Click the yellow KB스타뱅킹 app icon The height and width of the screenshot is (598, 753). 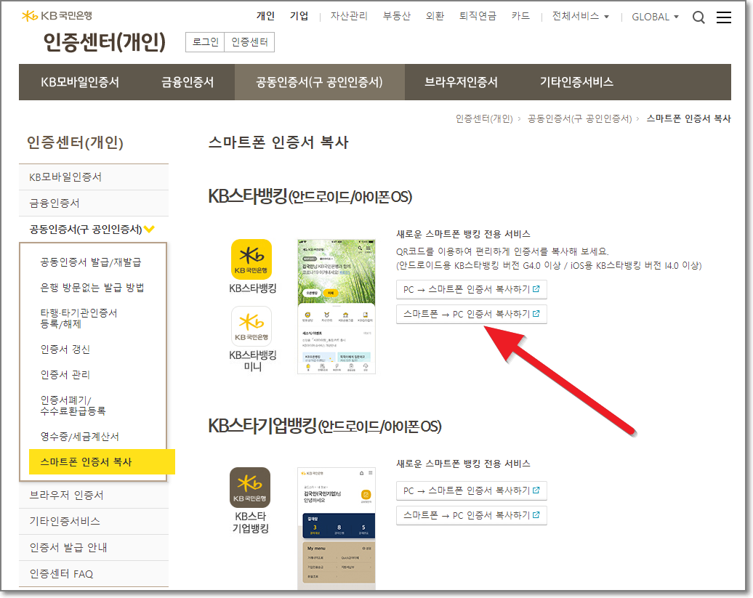251,259
